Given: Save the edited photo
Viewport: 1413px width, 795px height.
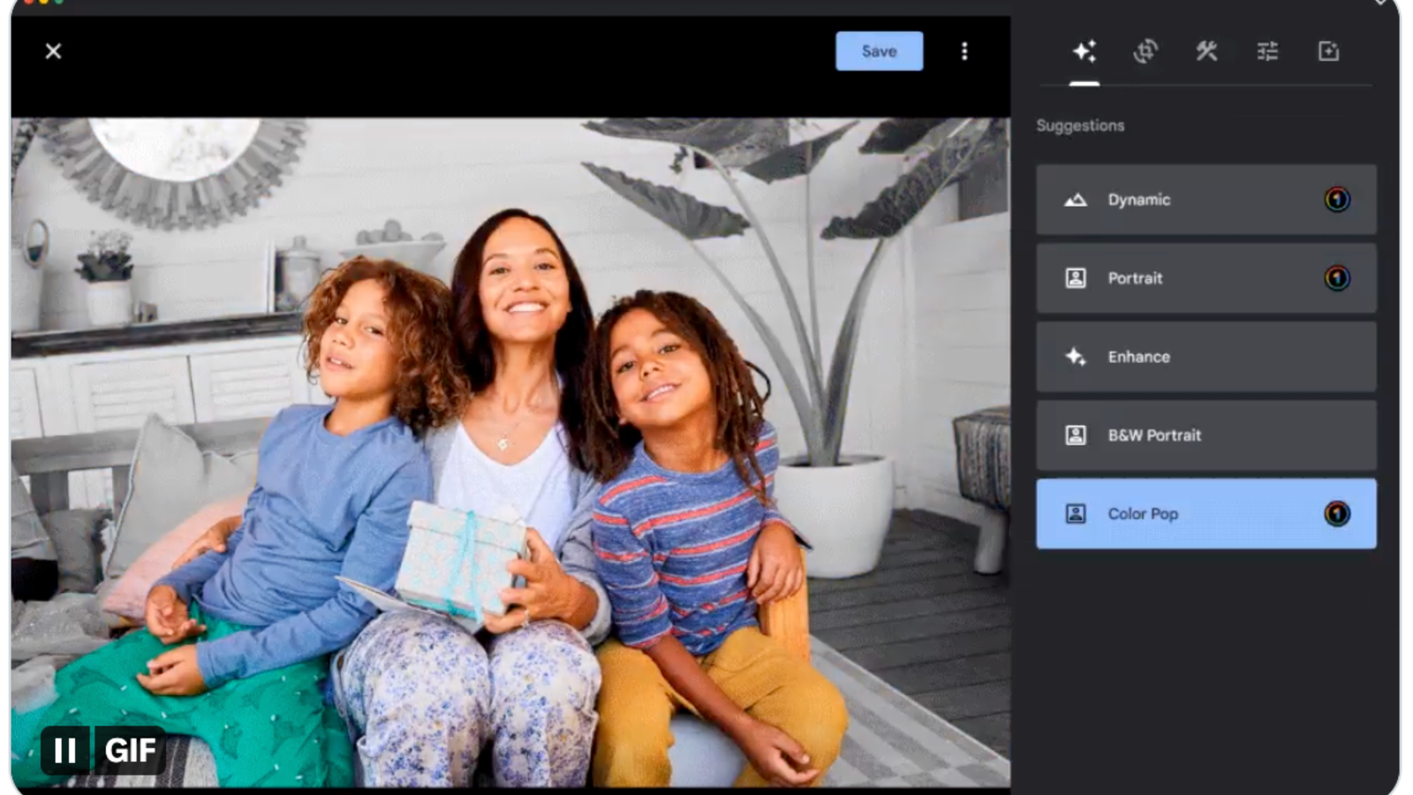Looking at the screenshot, I should (x=879, y=51).
